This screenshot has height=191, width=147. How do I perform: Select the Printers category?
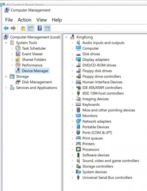click(88, 144)
